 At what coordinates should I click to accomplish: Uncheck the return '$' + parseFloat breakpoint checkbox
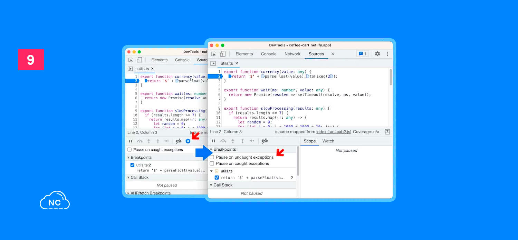pos(217,178)
